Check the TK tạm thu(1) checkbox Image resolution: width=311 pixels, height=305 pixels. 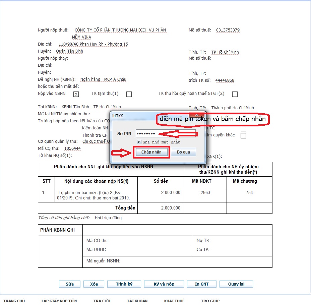pos(129,94)
